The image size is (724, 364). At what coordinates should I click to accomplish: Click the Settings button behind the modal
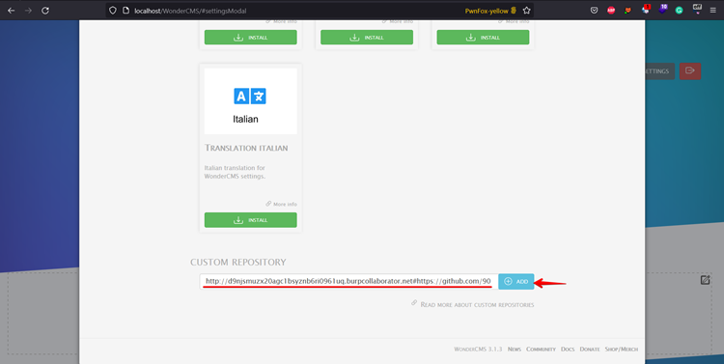[x=660, y=71]
